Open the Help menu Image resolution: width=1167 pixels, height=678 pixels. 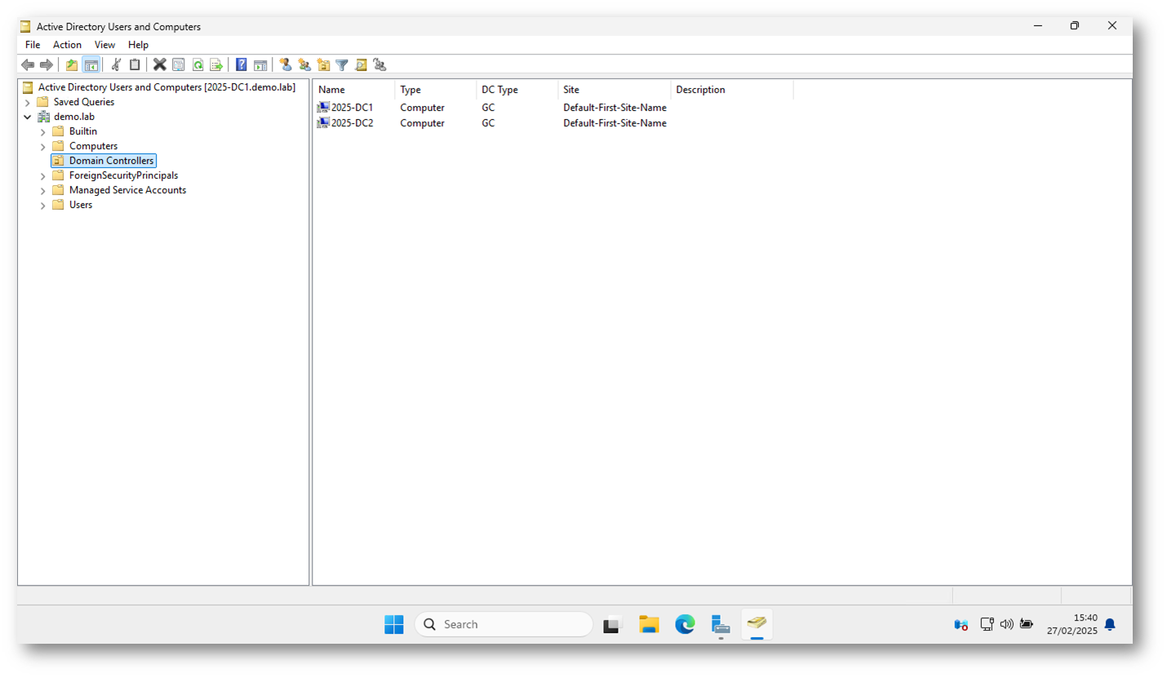click(x=139, y=45)
